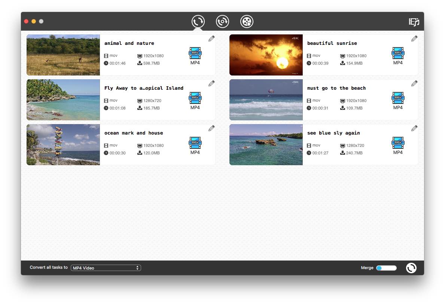Image resolution: width=445 pixels, height=305 pixels.
Task: Edit the 'animal and nature' video with pencil
Action: tap(211, 38)
